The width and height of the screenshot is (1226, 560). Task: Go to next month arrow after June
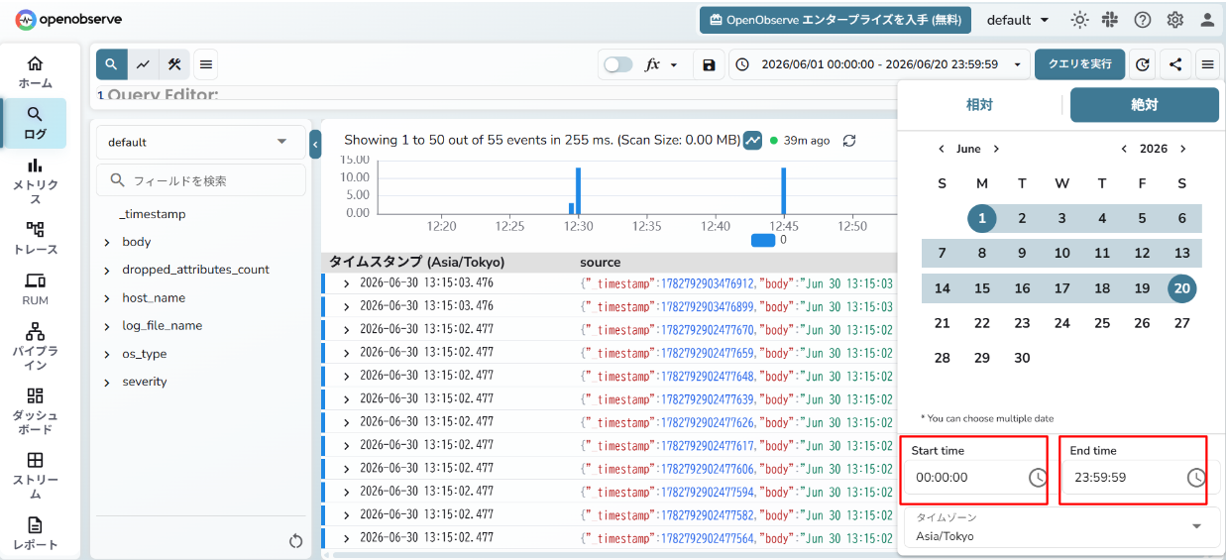tap(996, 149)
